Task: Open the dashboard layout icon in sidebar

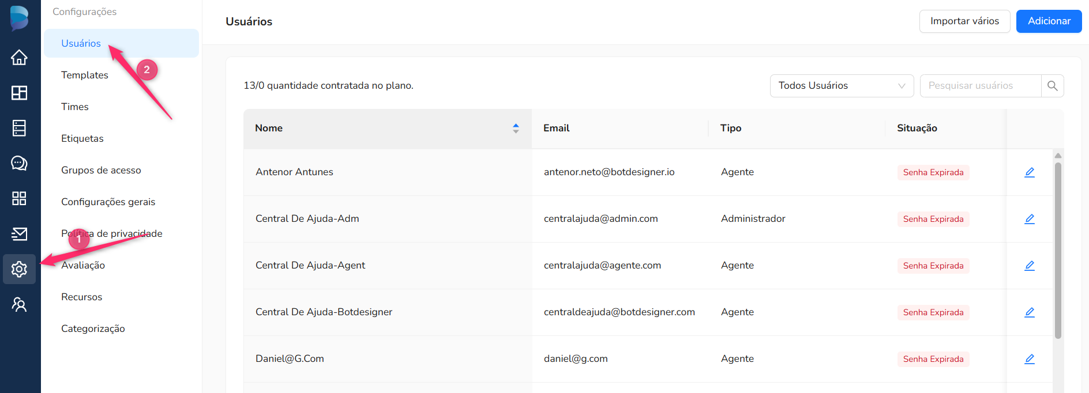Action: (x=19, y=93)
